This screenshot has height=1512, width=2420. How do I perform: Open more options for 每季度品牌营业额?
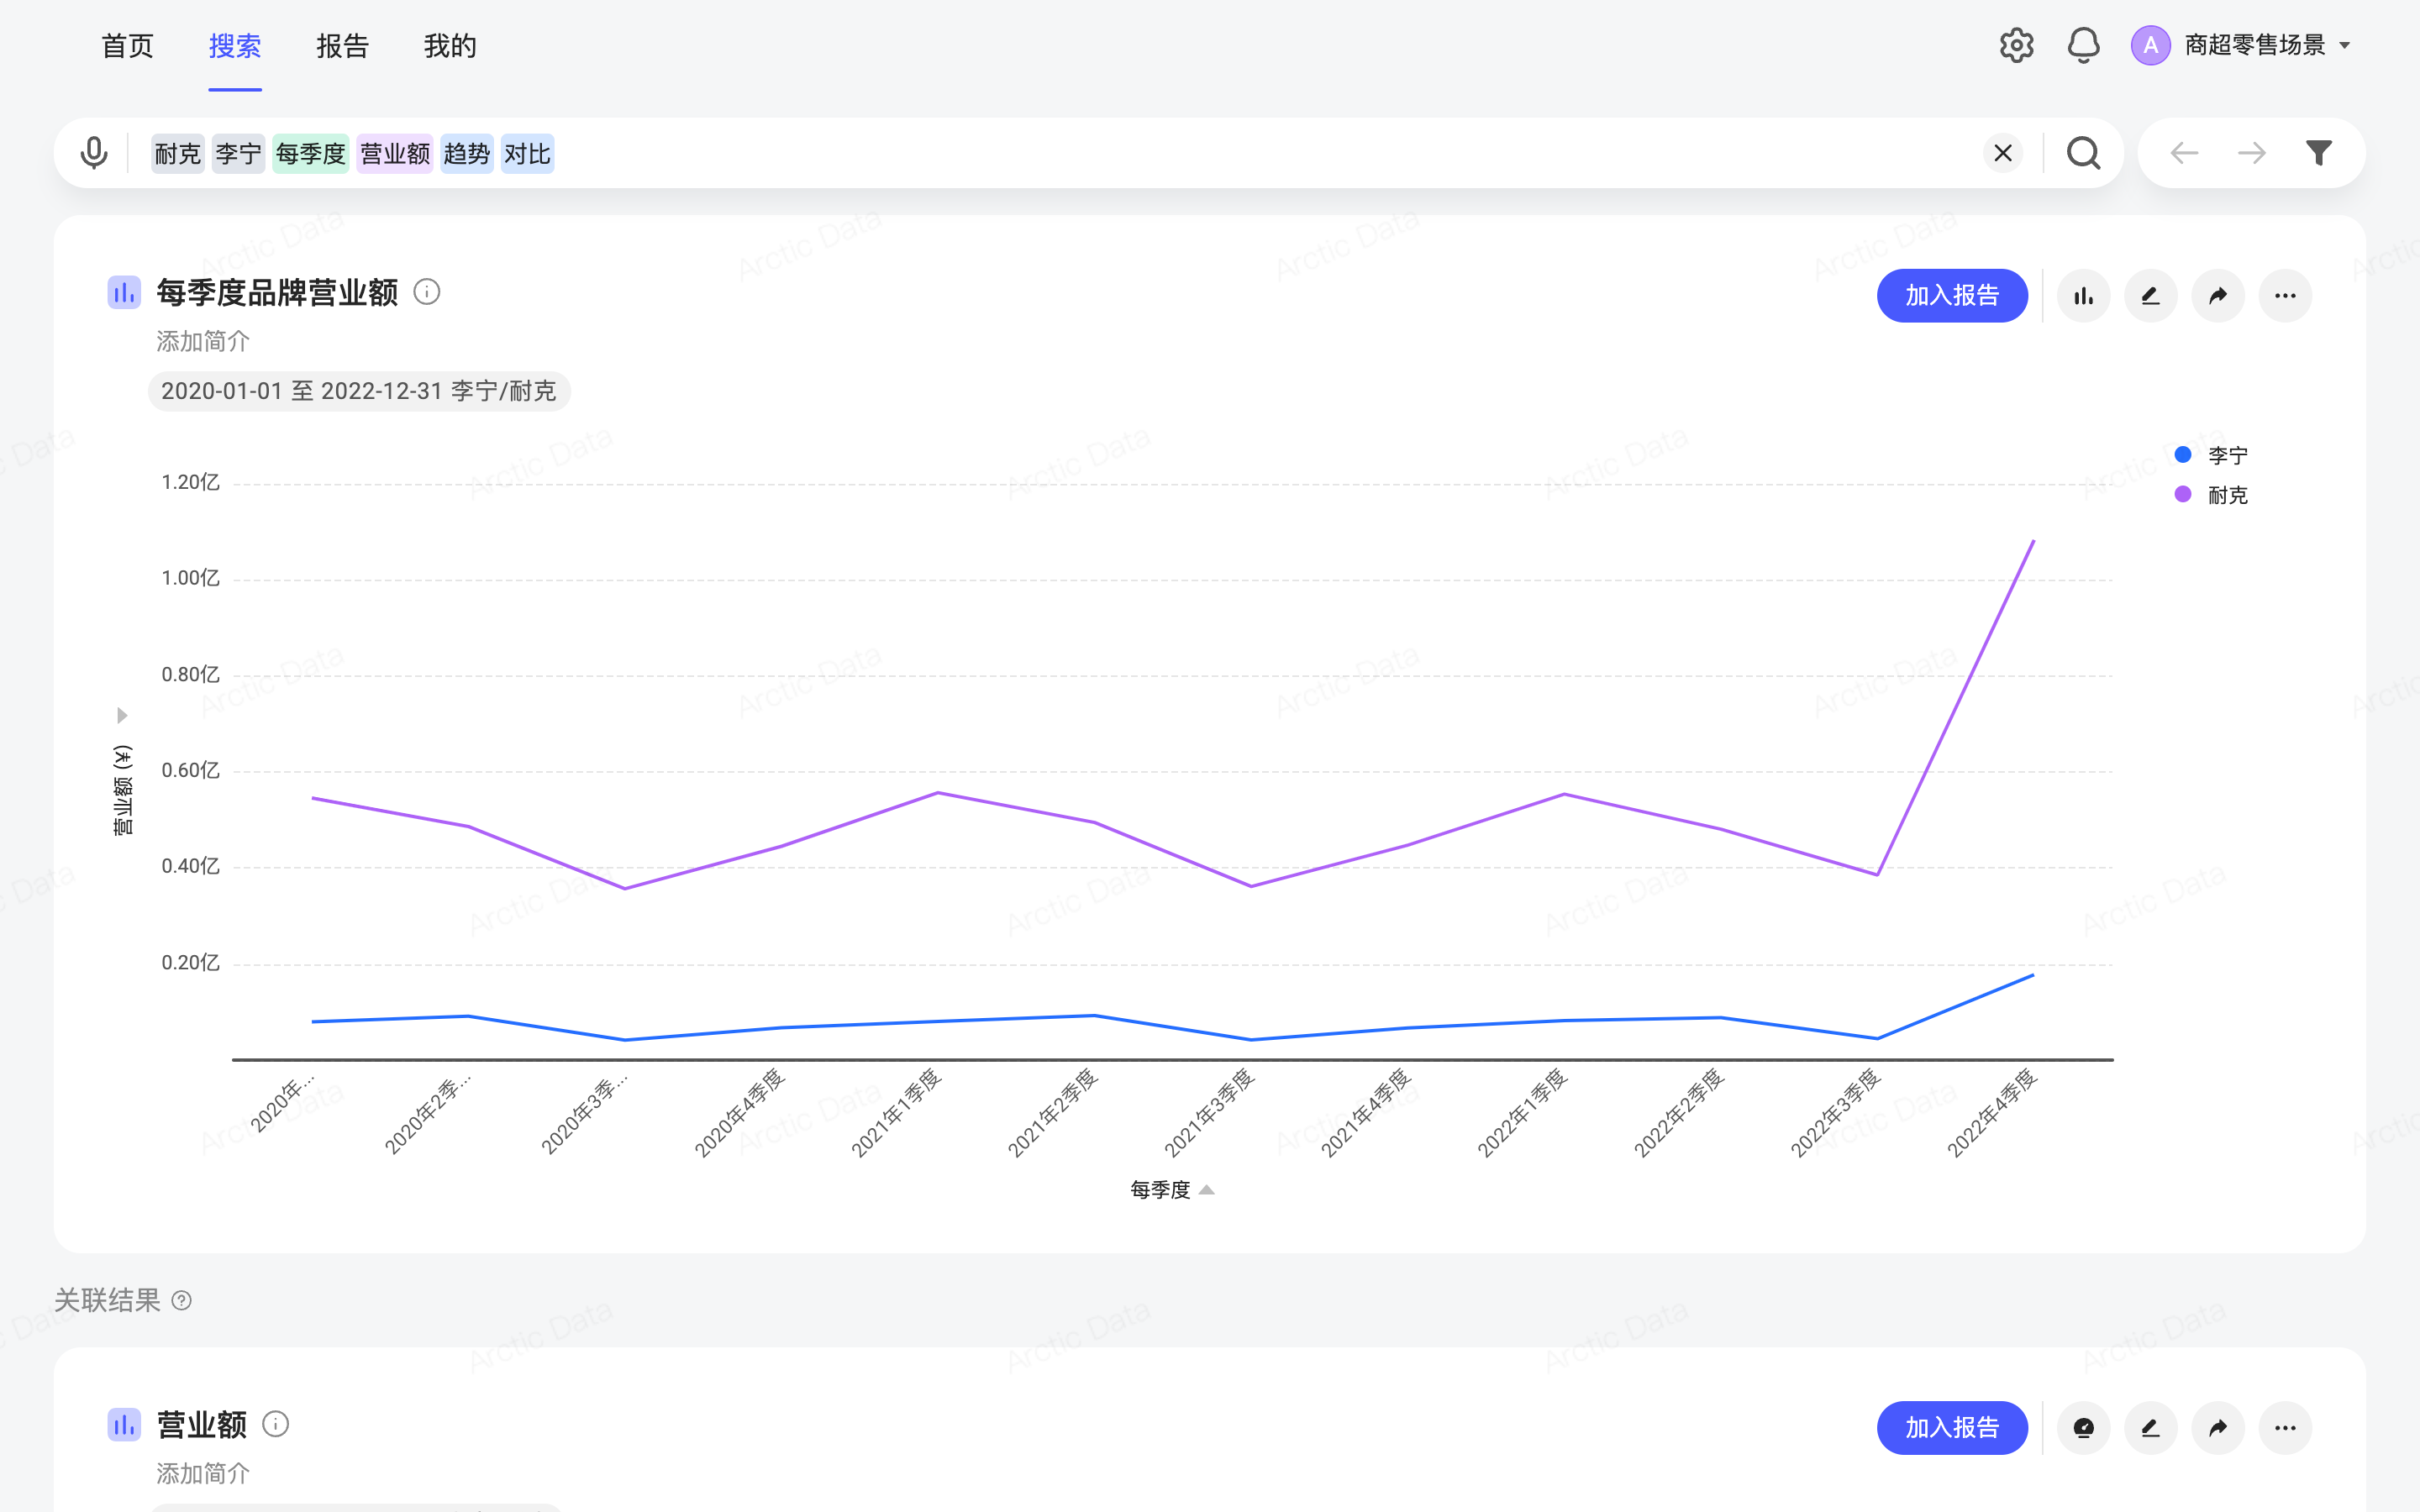pyautogui.click(x=2285, y=296)
